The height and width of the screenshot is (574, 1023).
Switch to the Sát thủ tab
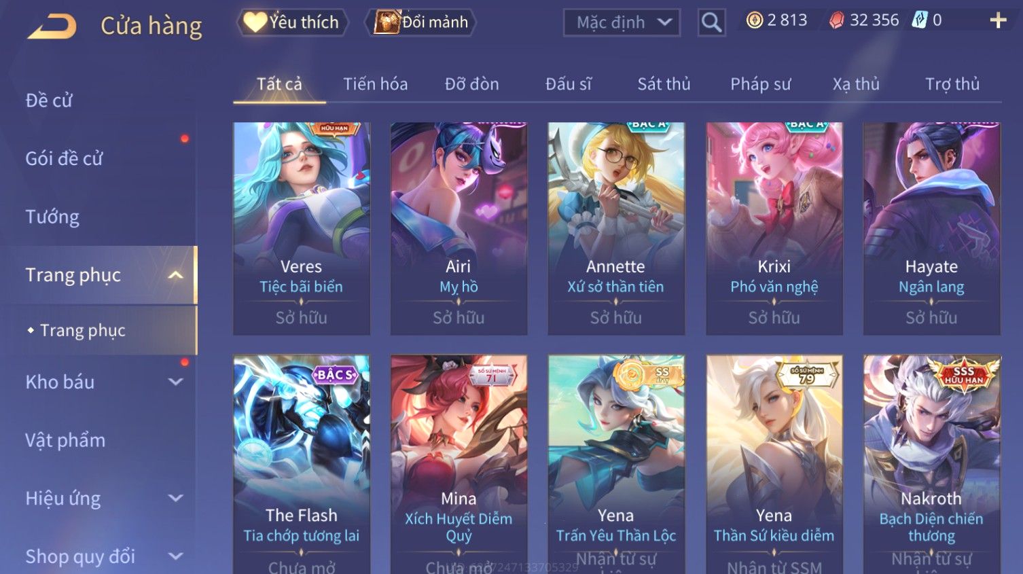664,84
